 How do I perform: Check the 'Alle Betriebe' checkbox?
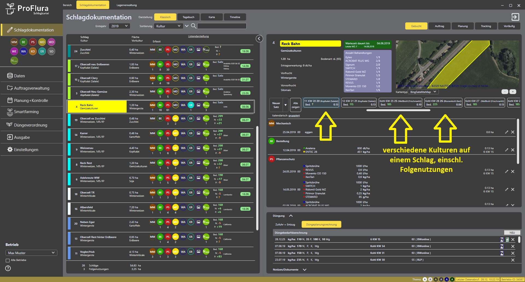tap(8, 260)
